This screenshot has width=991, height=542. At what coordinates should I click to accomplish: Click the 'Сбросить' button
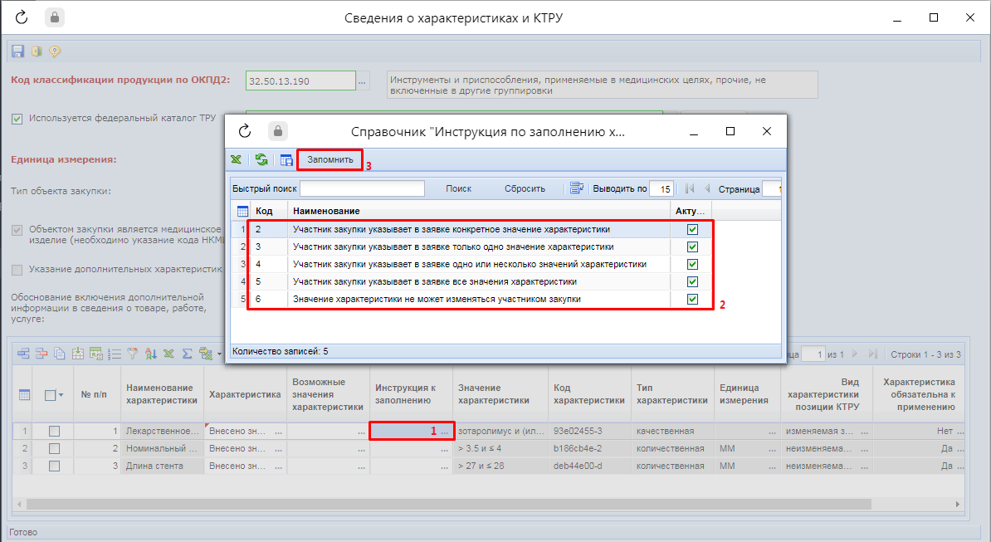(525, 188)
